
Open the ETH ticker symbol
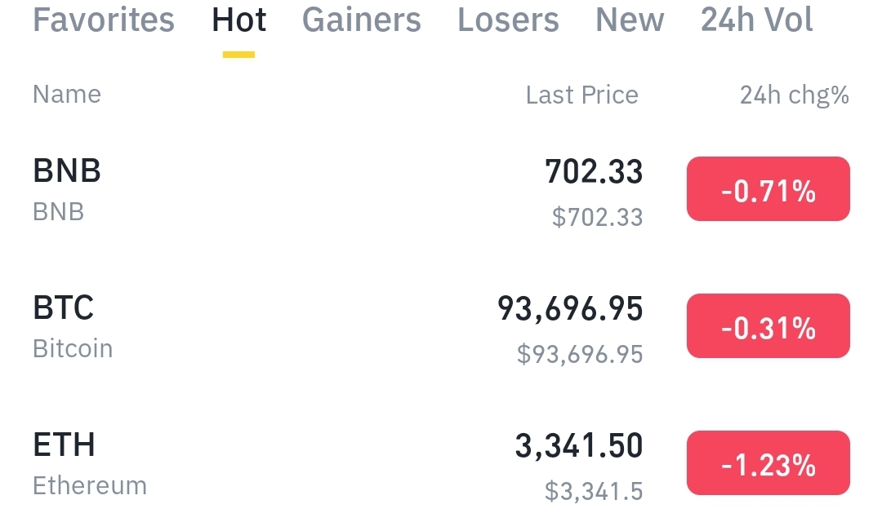(x=64, y=445)
